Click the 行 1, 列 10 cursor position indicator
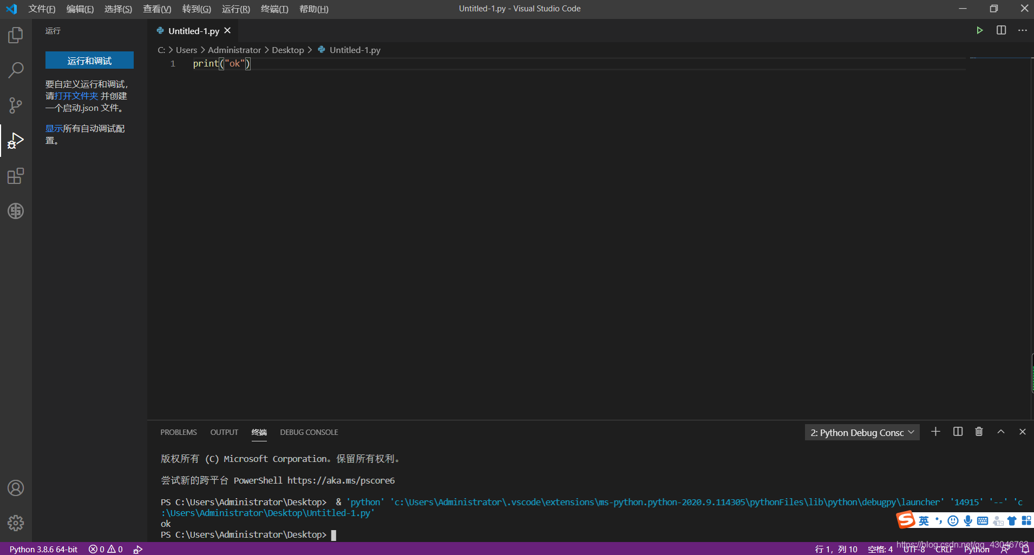The width and height of the screenshot is (1034, 555). click(836, 549)
